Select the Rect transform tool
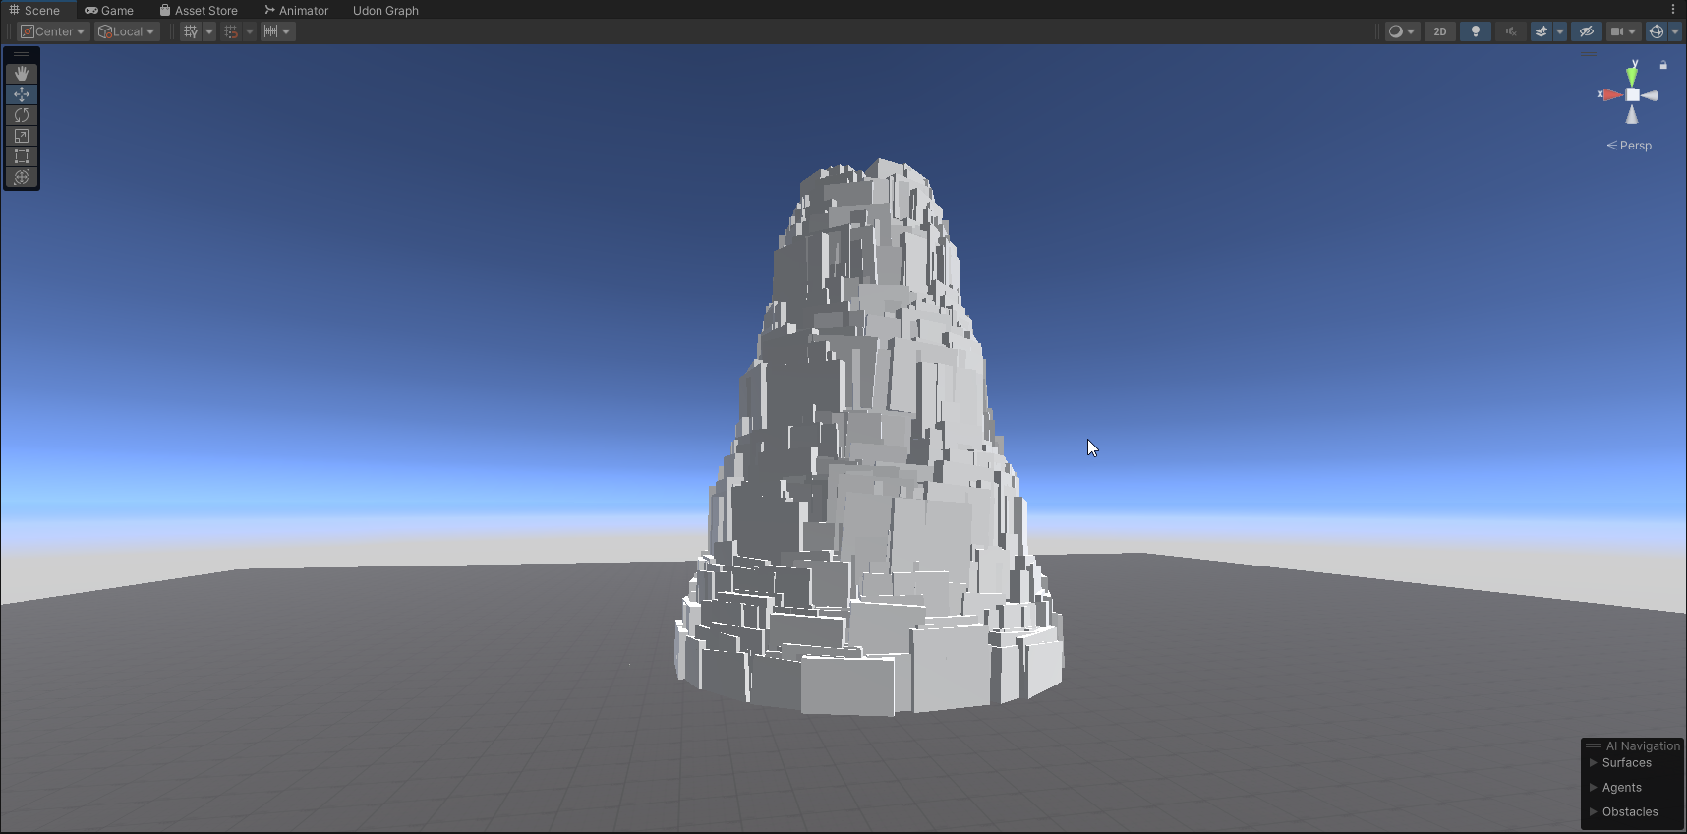The height and width of the screenshot is (834, 1687). (22, 156)
